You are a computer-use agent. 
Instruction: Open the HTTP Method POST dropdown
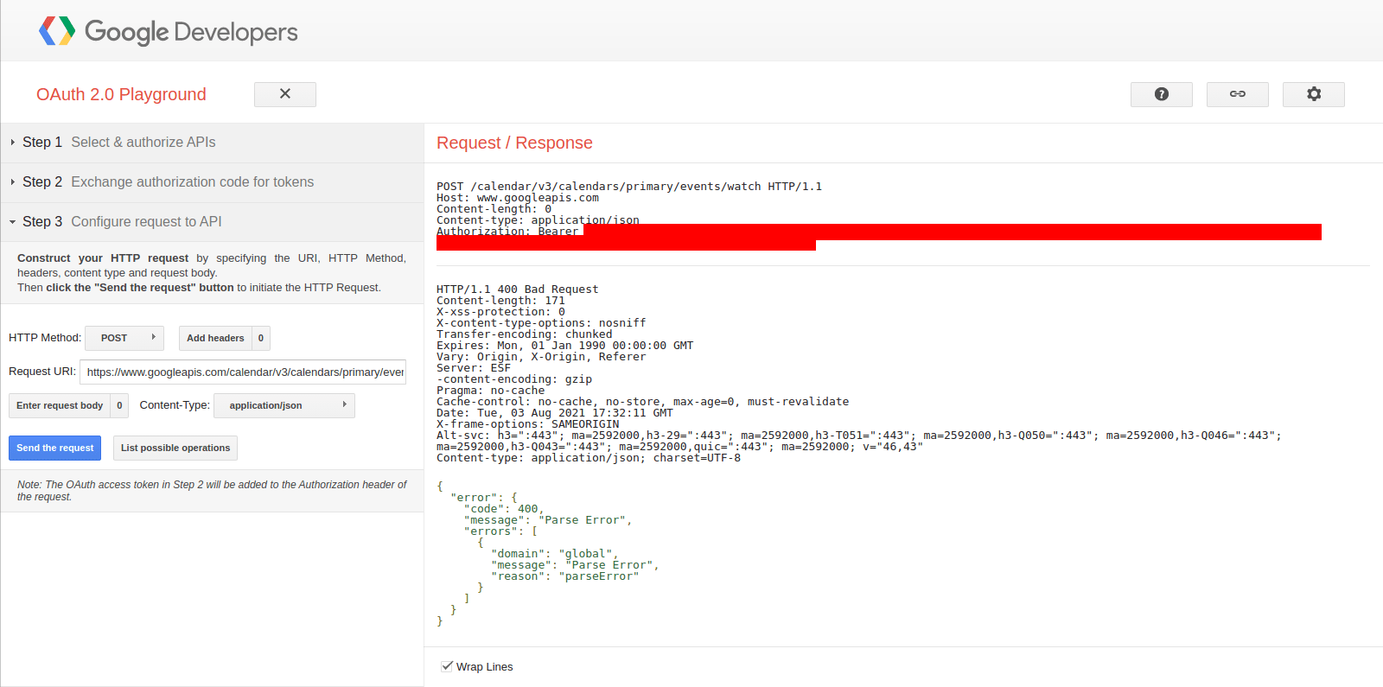pos(124,338)
